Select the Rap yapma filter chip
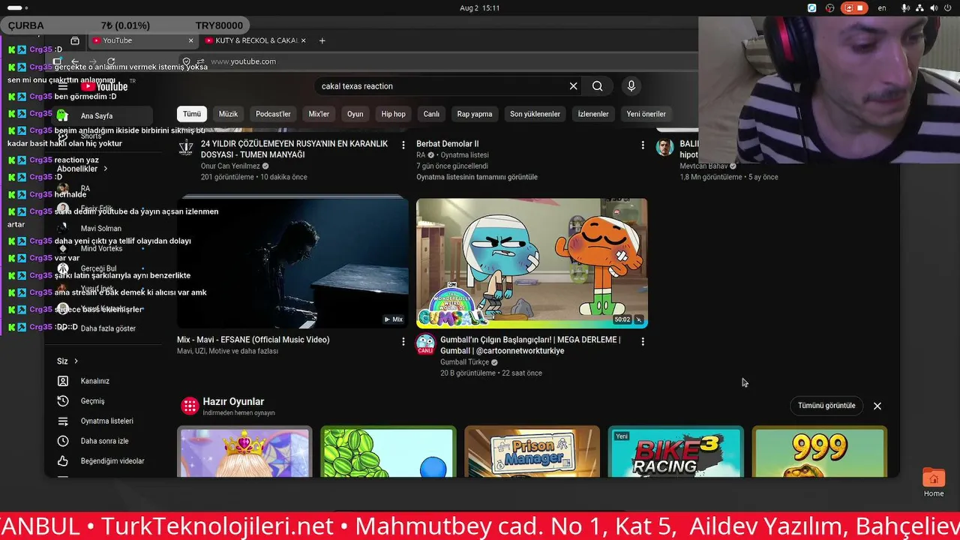 click(x=475, y=114)
